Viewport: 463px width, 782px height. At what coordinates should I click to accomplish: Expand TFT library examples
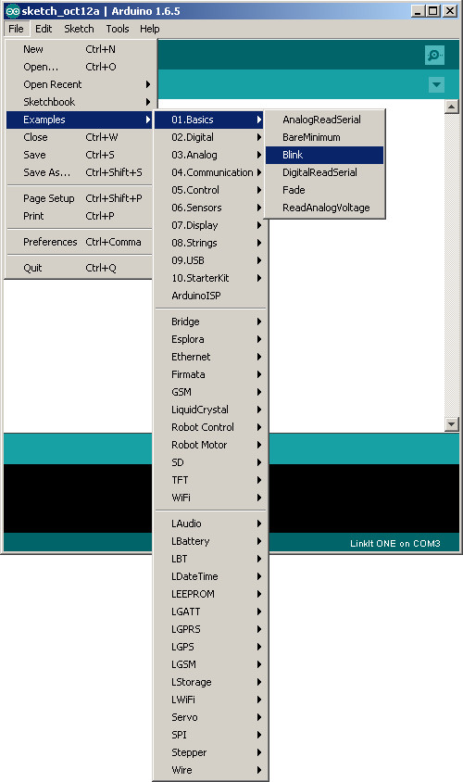(x=210, y=480)
